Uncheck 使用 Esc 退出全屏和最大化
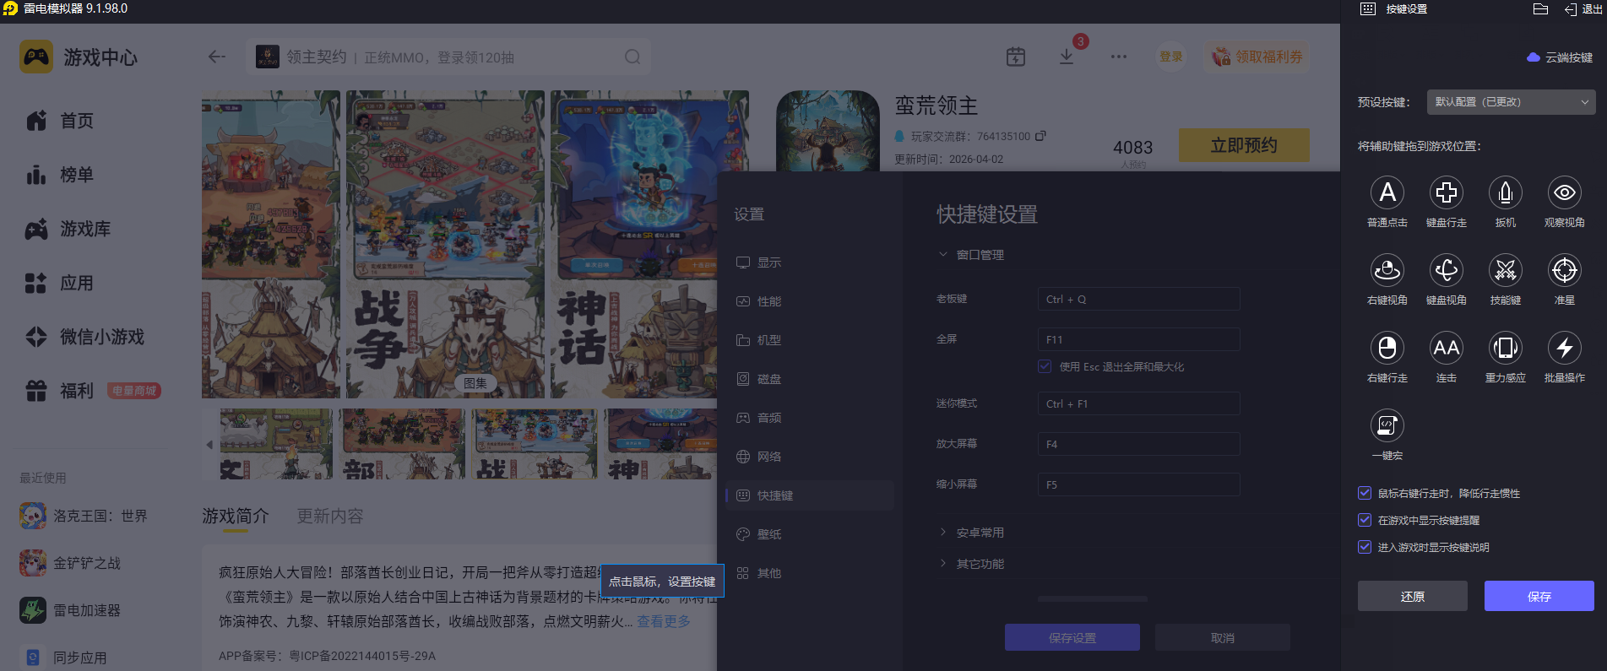 coord(1045,366)
